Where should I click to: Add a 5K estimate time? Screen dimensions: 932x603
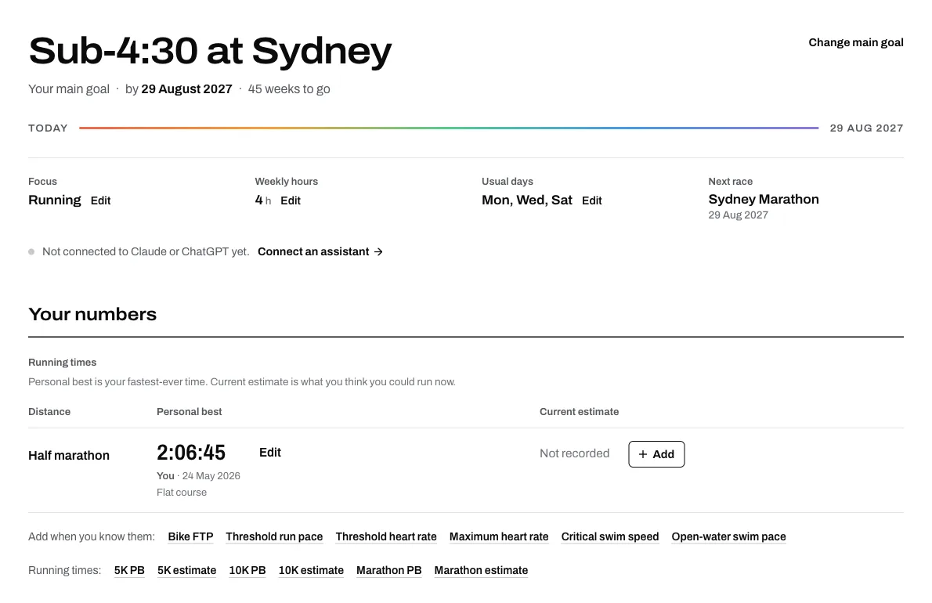click(x=186, y=571)
